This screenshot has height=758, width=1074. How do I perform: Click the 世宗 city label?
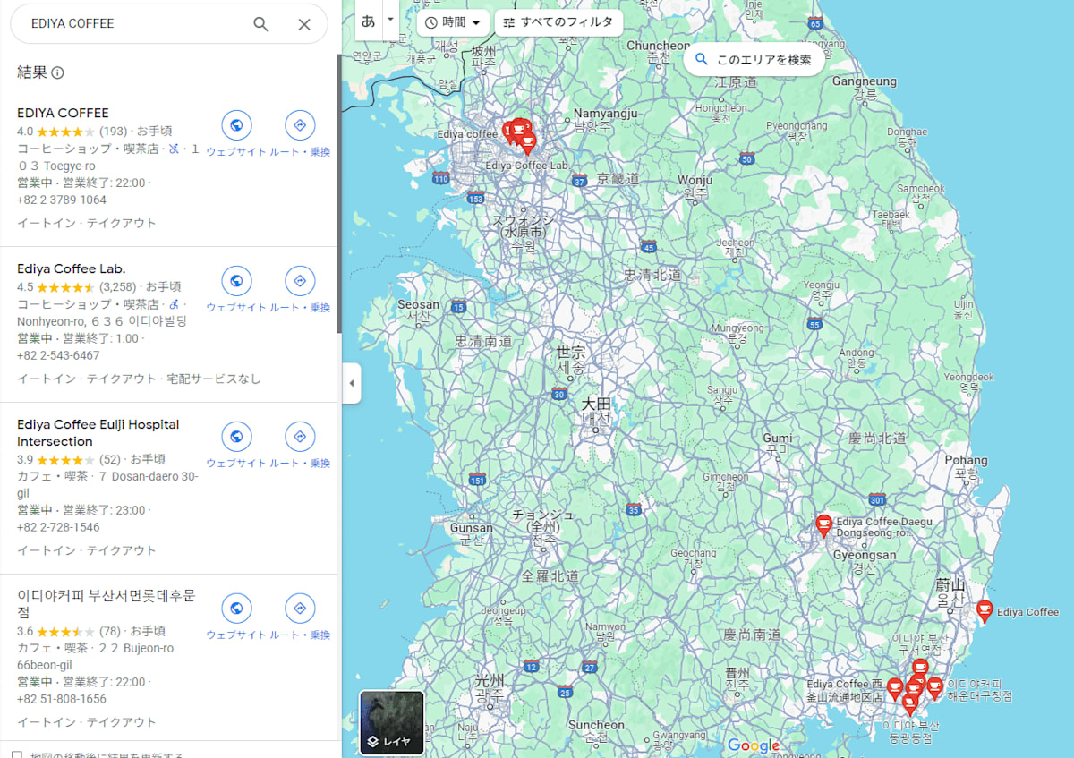pos(571,352)
